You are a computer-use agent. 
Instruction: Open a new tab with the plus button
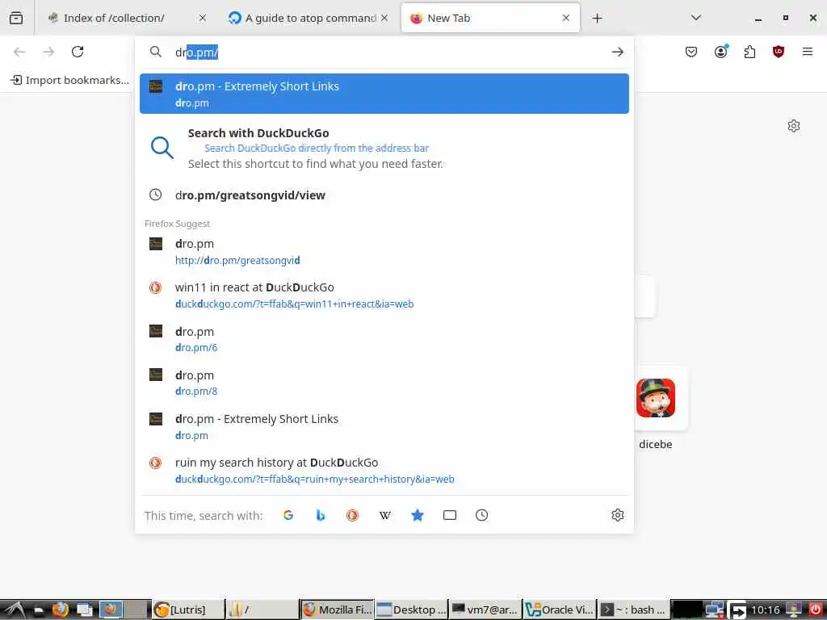tap(597, 19)
